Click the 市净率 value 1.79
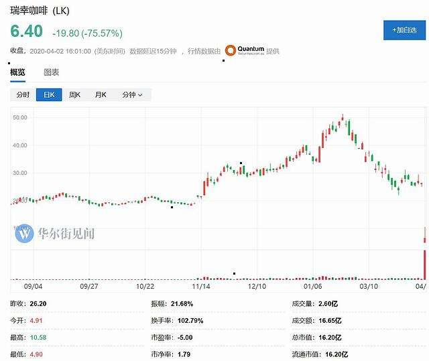The width and height of the screenshot is (429, 361). [x=184, y=354]
